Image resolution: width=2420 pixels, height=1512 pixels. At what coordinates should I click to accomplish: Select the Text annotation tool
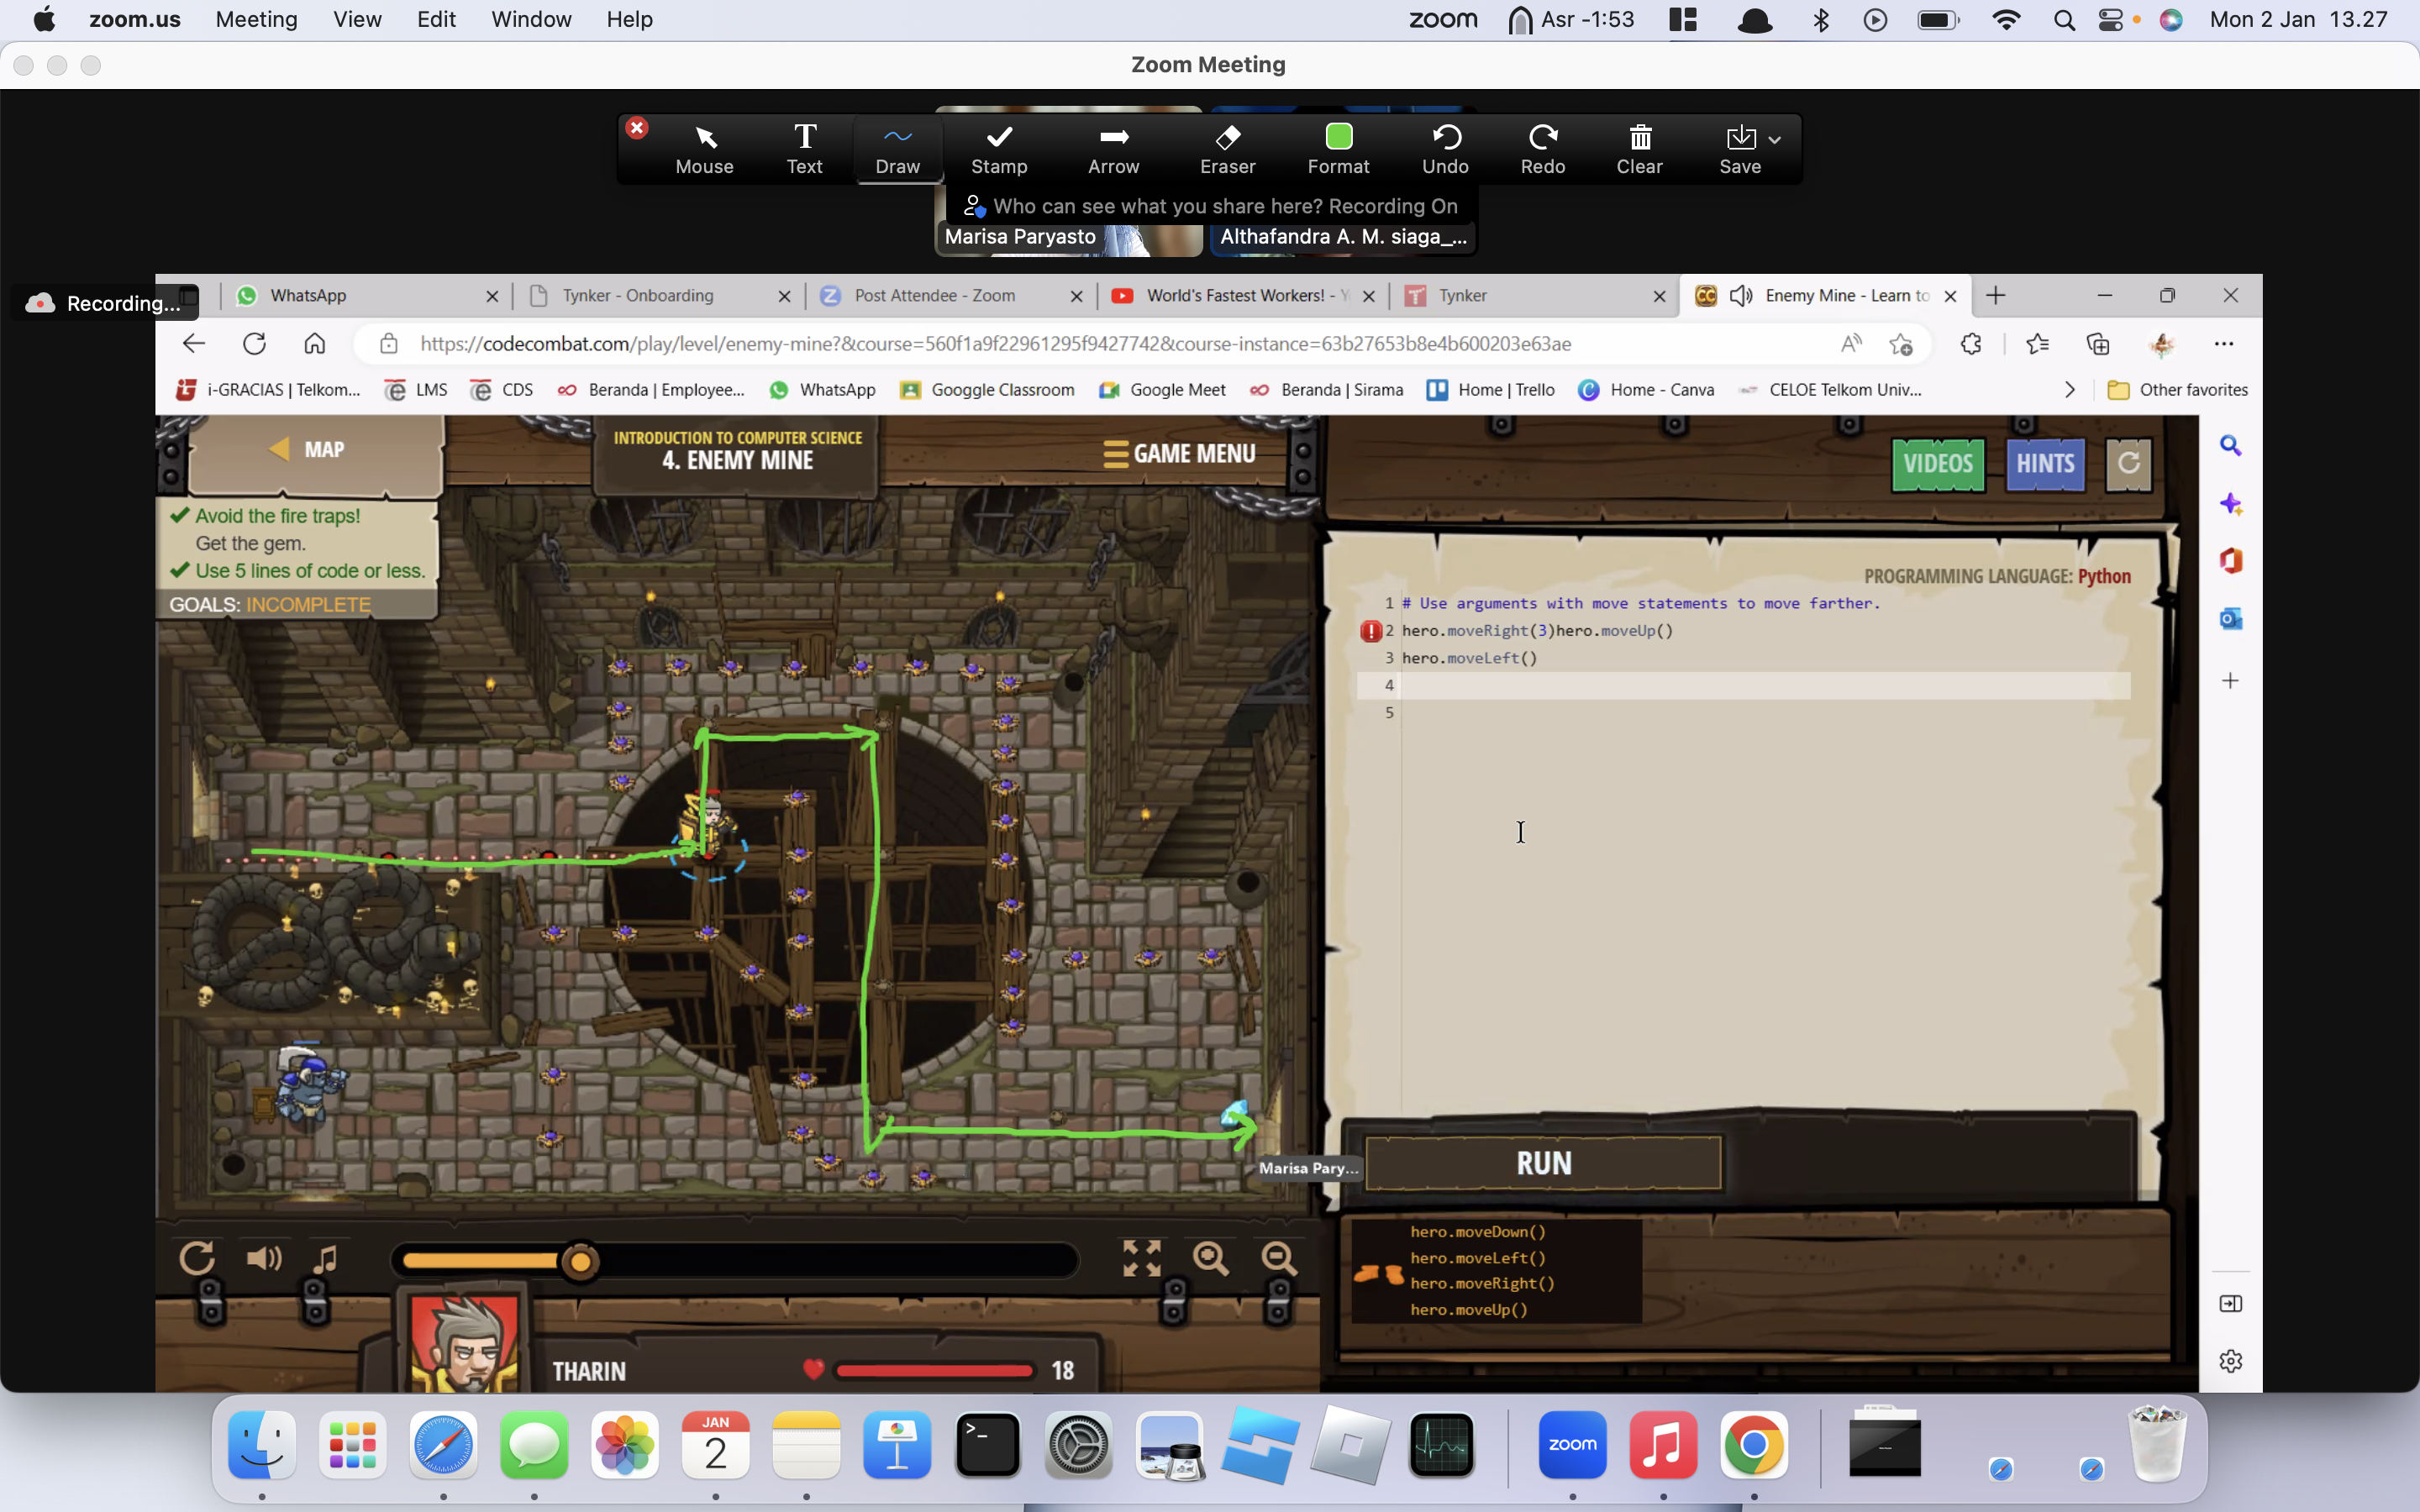click(x=804, y=149)
